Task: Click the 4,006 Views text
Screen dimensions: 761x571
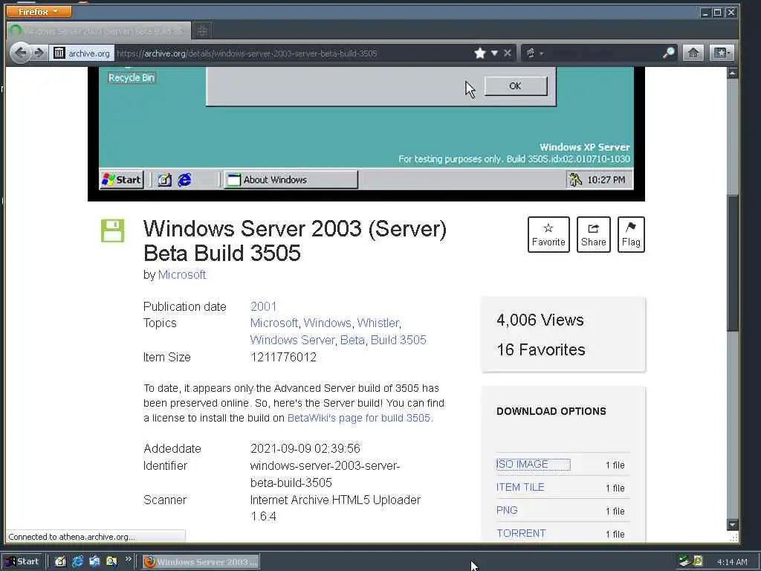Action: coord(540,320)
